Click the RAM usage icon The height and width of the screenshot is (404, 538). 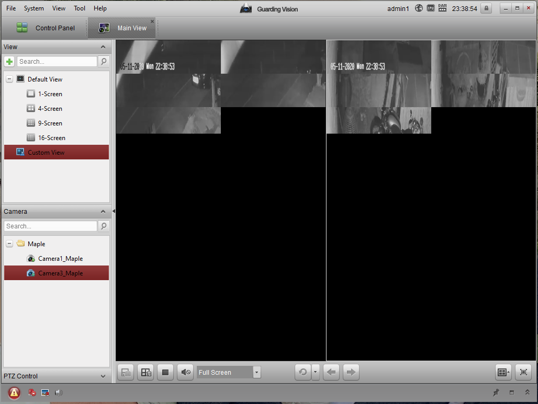pyautogui.click(x=442, y=8)
